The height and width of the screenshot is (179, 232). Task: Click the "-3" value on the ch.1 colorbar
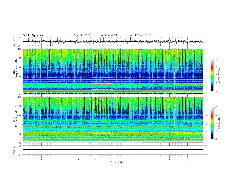216,59
